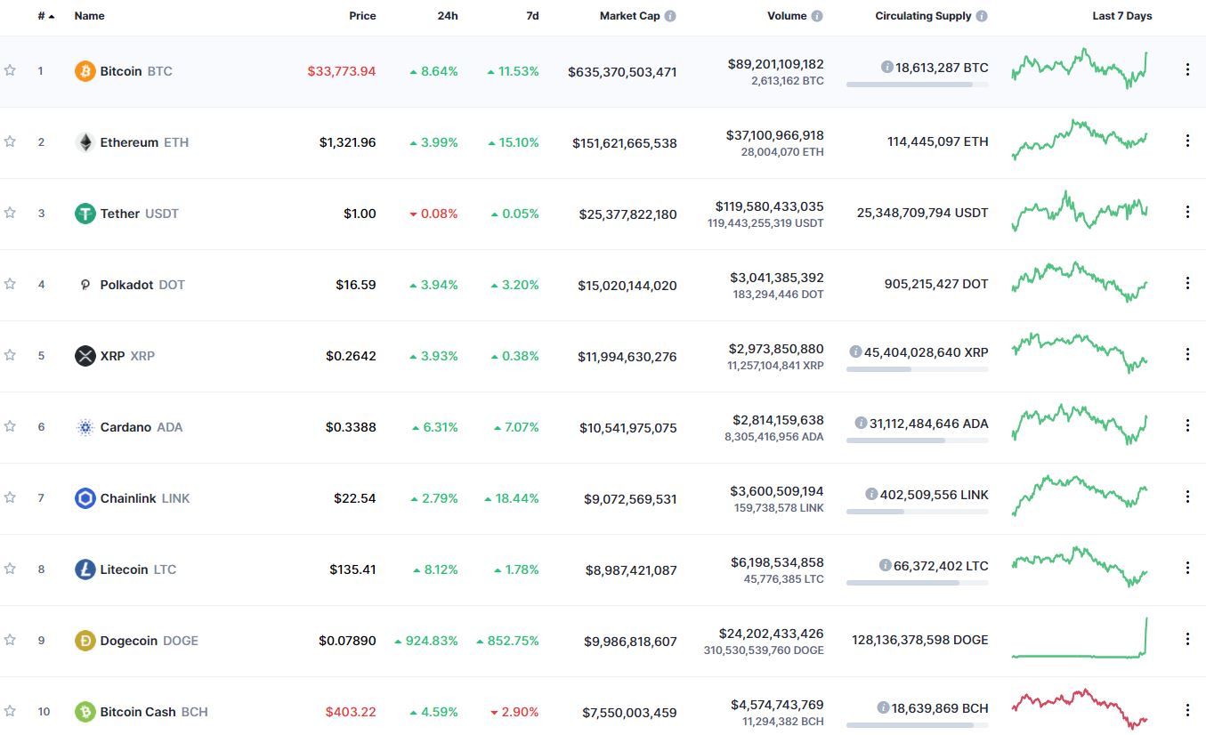
Task: Sort by the 7d change column
Action: pos(532,16)
